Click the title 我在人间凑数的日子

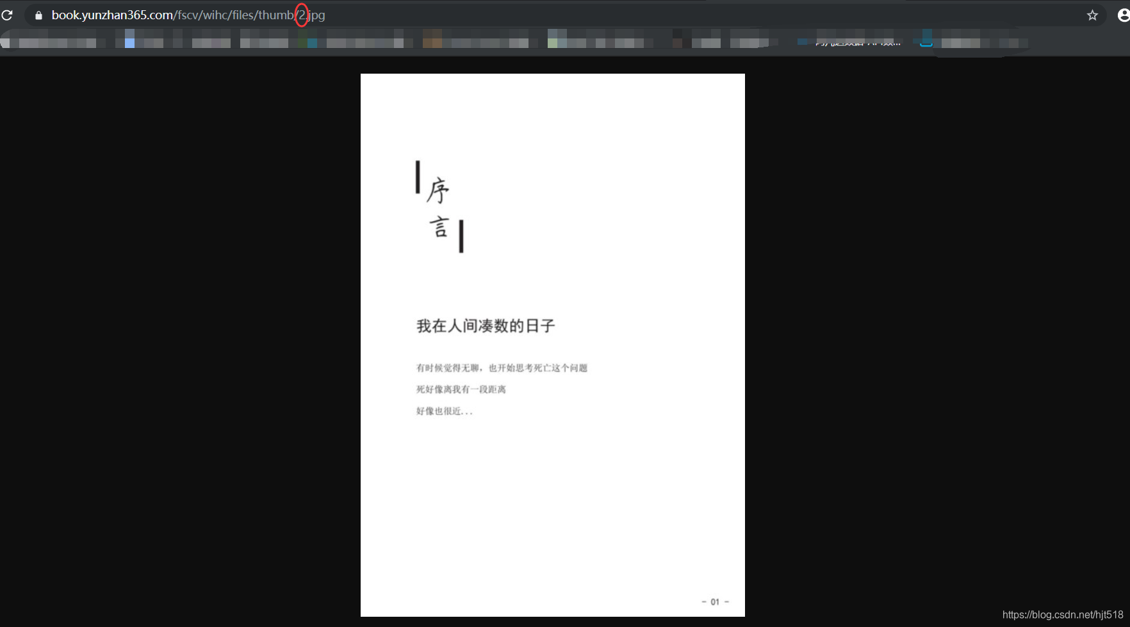tap(485, 326)
